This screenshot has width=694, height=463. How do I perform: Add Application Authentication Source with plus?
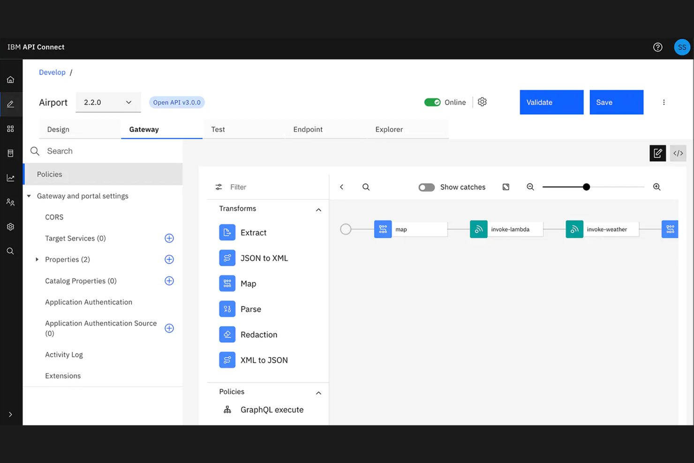pos(169,328)
